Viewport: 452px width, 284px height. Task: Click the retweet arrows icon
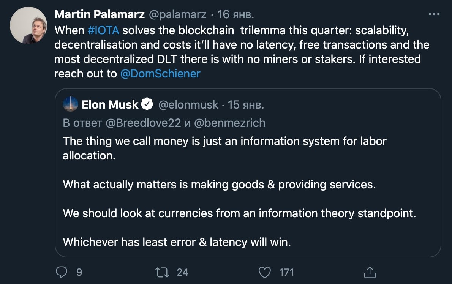[x=162, y=272]
